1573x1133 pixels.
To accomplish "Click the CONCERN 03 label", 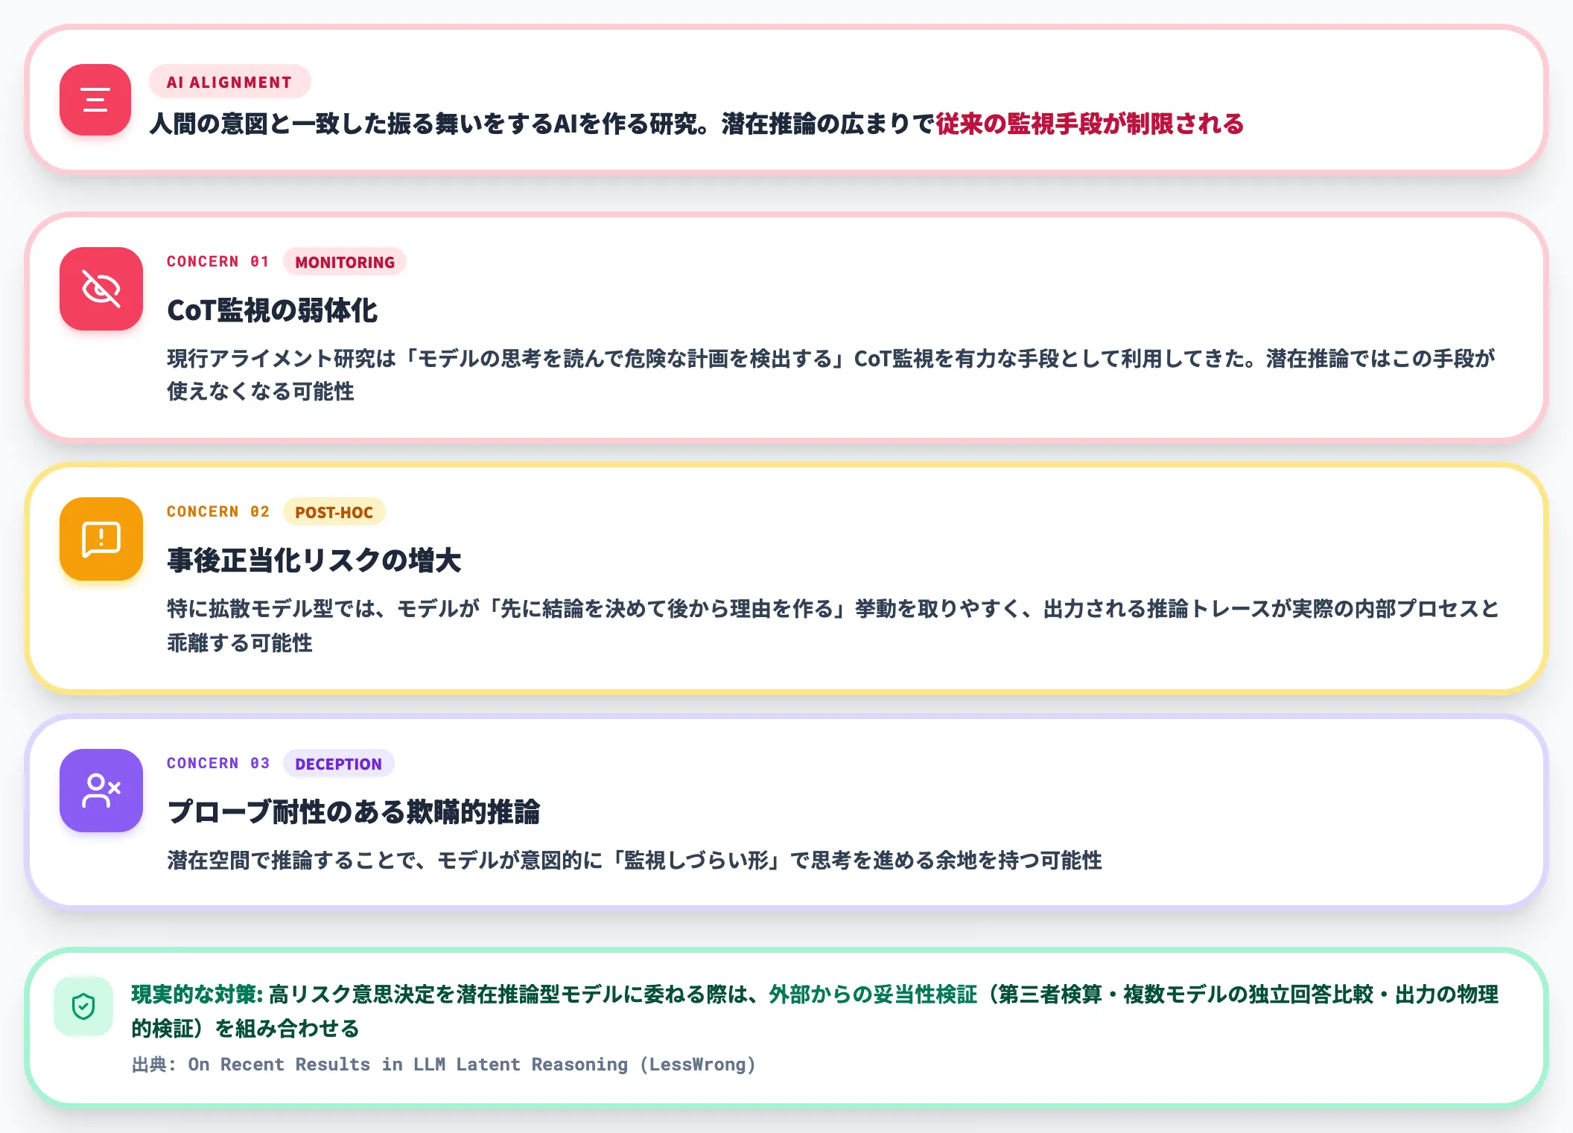I will (x=217, y=764).
